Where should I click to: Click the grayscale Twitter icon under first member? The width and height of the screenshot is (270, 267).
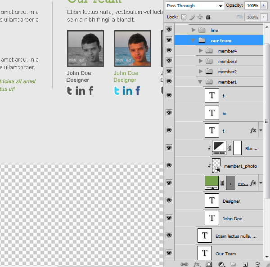tap(69, 91)
